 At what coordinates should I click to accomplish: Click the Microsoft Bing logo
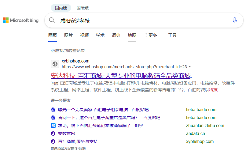point(21,20)
